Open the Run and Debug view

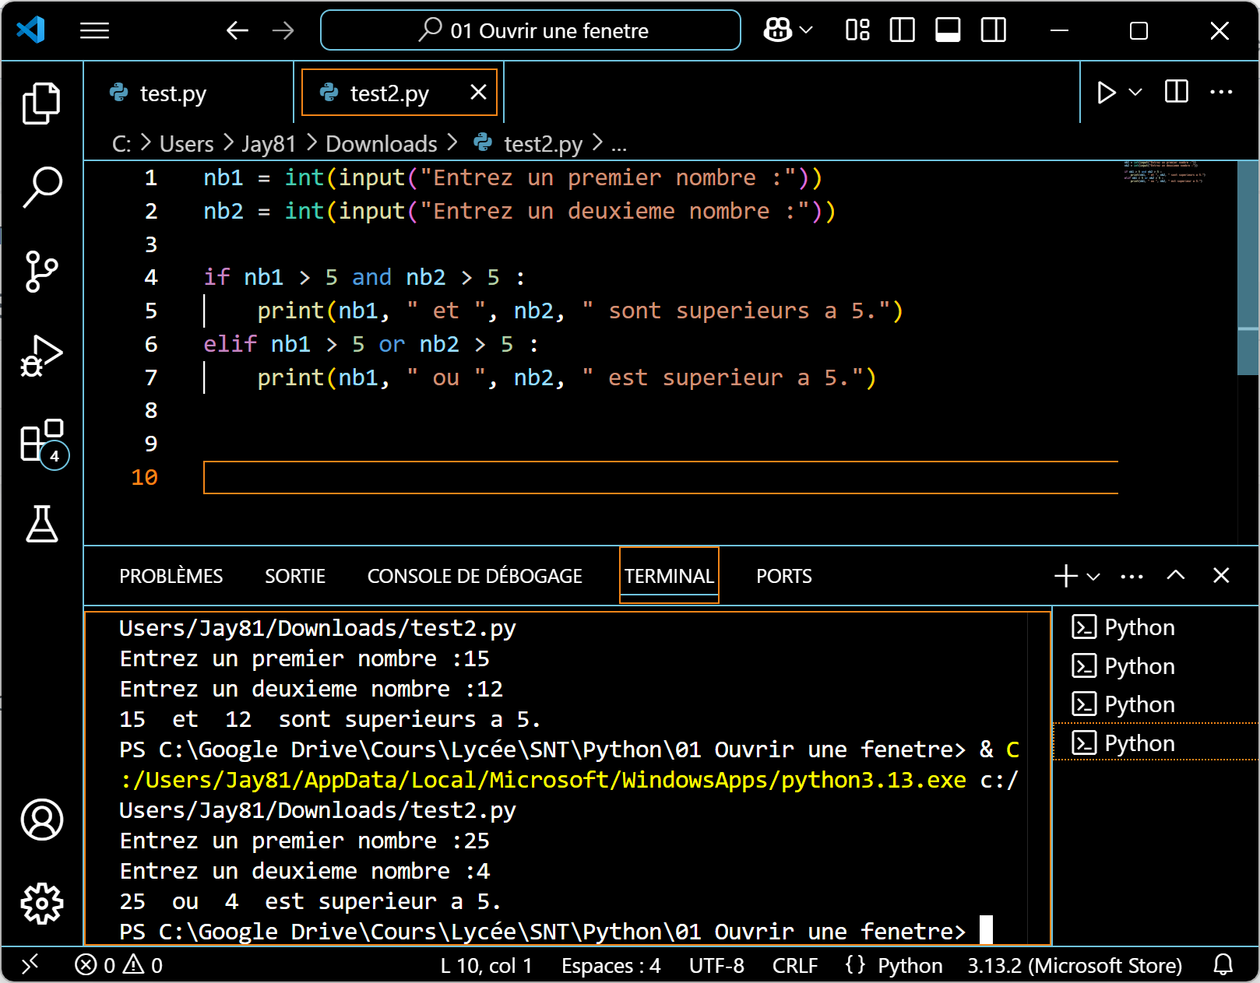(x=41, y=356)
